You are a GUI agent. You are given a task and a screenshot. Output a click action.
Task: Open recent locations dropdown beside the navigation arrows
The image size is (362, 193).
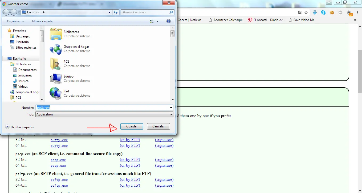[19, 12]
